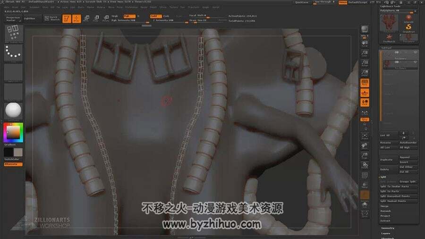425x239 pixels.
Task: Move subtool up with arrow button
Action: tap(403, 133)
